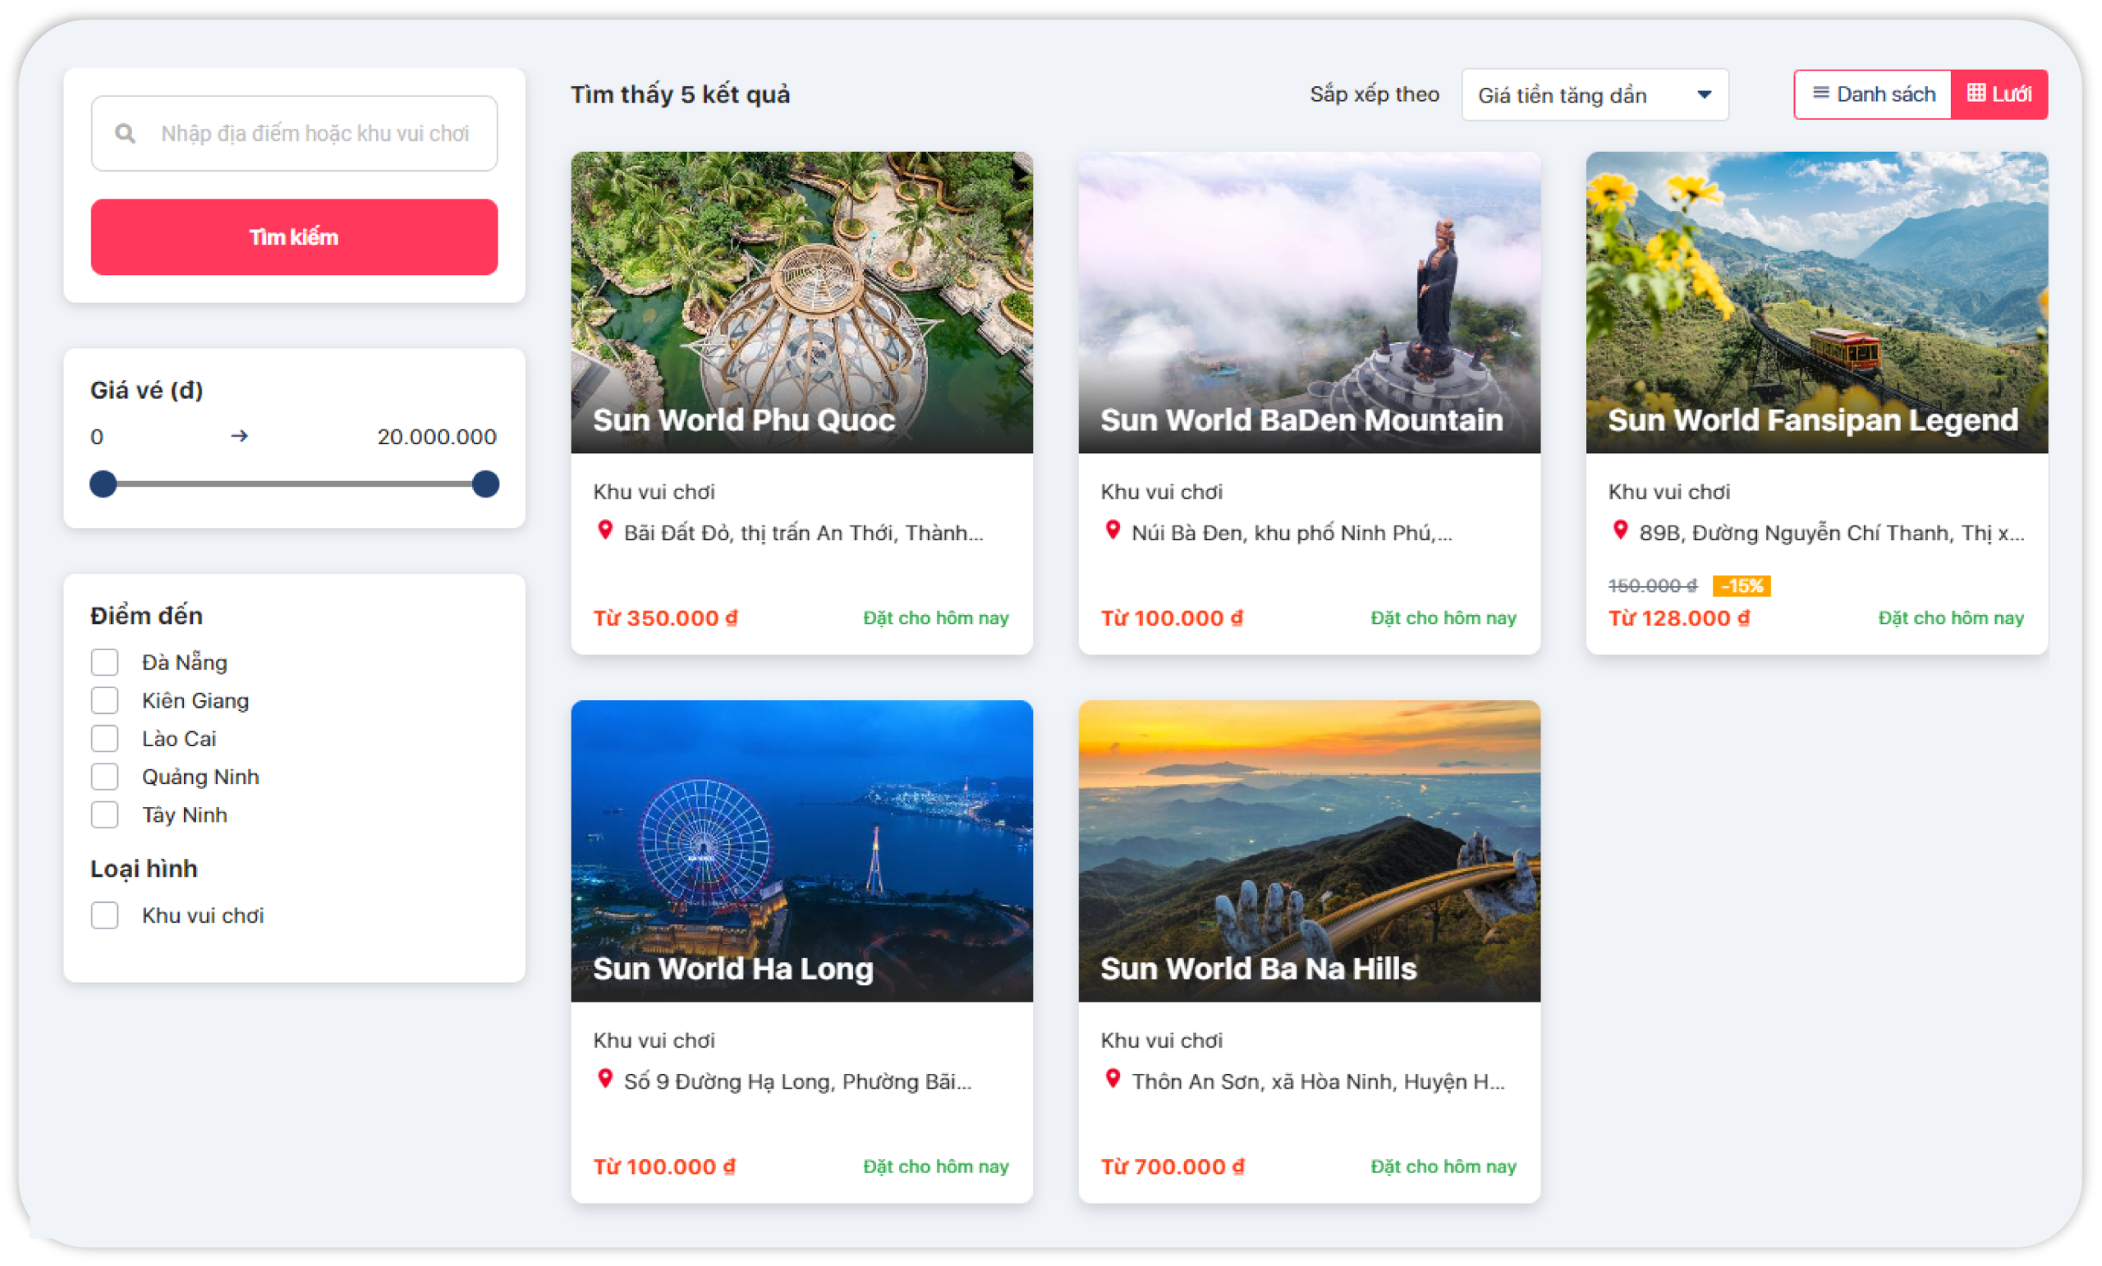
Task: Click address '89B, Đường Nguyễn Chí Thanh'
Action: click(1832, 533)
